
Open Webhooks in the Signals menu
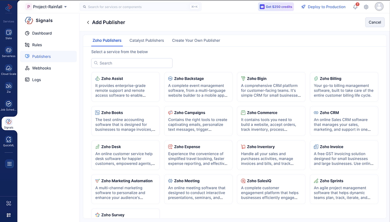48,68
